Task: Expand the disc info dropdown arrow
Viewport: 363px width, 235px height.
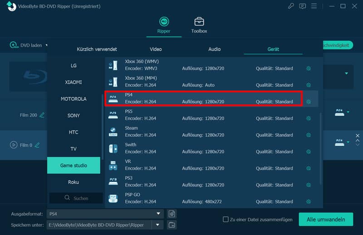Action: pos(346,73)
